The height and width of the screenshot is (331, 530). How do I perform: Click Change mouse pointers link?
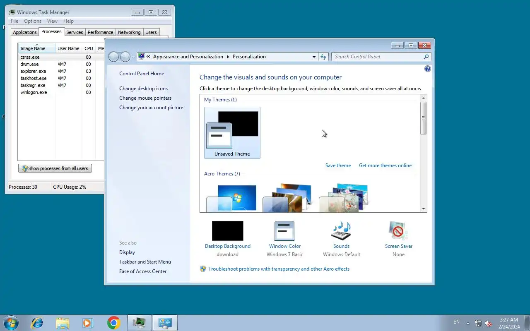(x=145, y=98)
